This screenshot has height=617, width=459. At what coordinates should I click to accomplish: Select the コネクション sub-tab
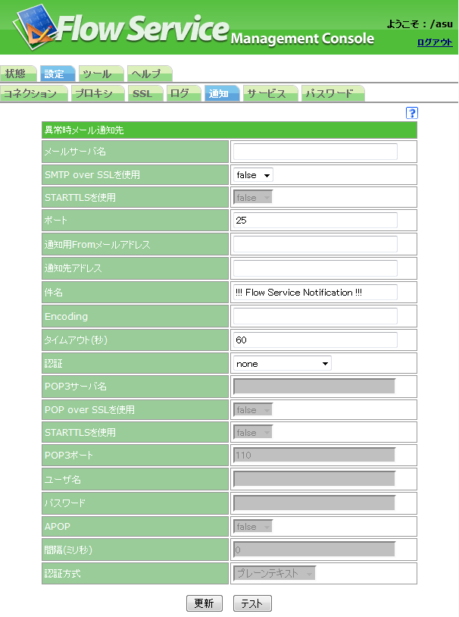coord(31,94)
